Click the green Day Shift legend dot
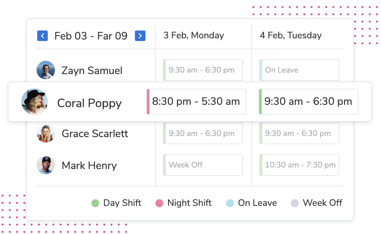 click(x=95, y=203)
